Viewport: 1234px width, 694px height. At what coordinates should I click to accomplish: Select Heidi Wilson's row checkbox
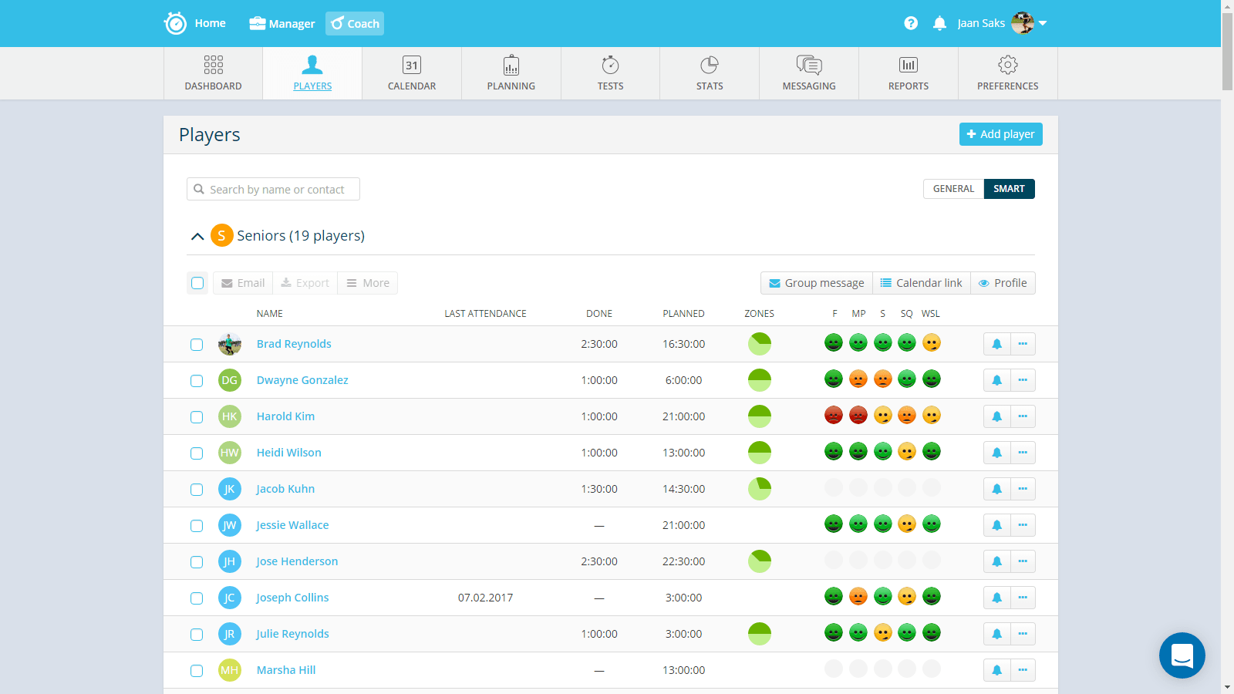tap(197, 453)
